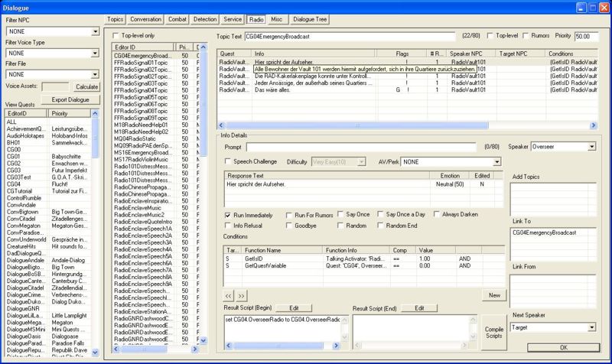This screenshot has height=364, width=612.
Task: Open the Next Speaker dropdown
Action: point(591,328)
